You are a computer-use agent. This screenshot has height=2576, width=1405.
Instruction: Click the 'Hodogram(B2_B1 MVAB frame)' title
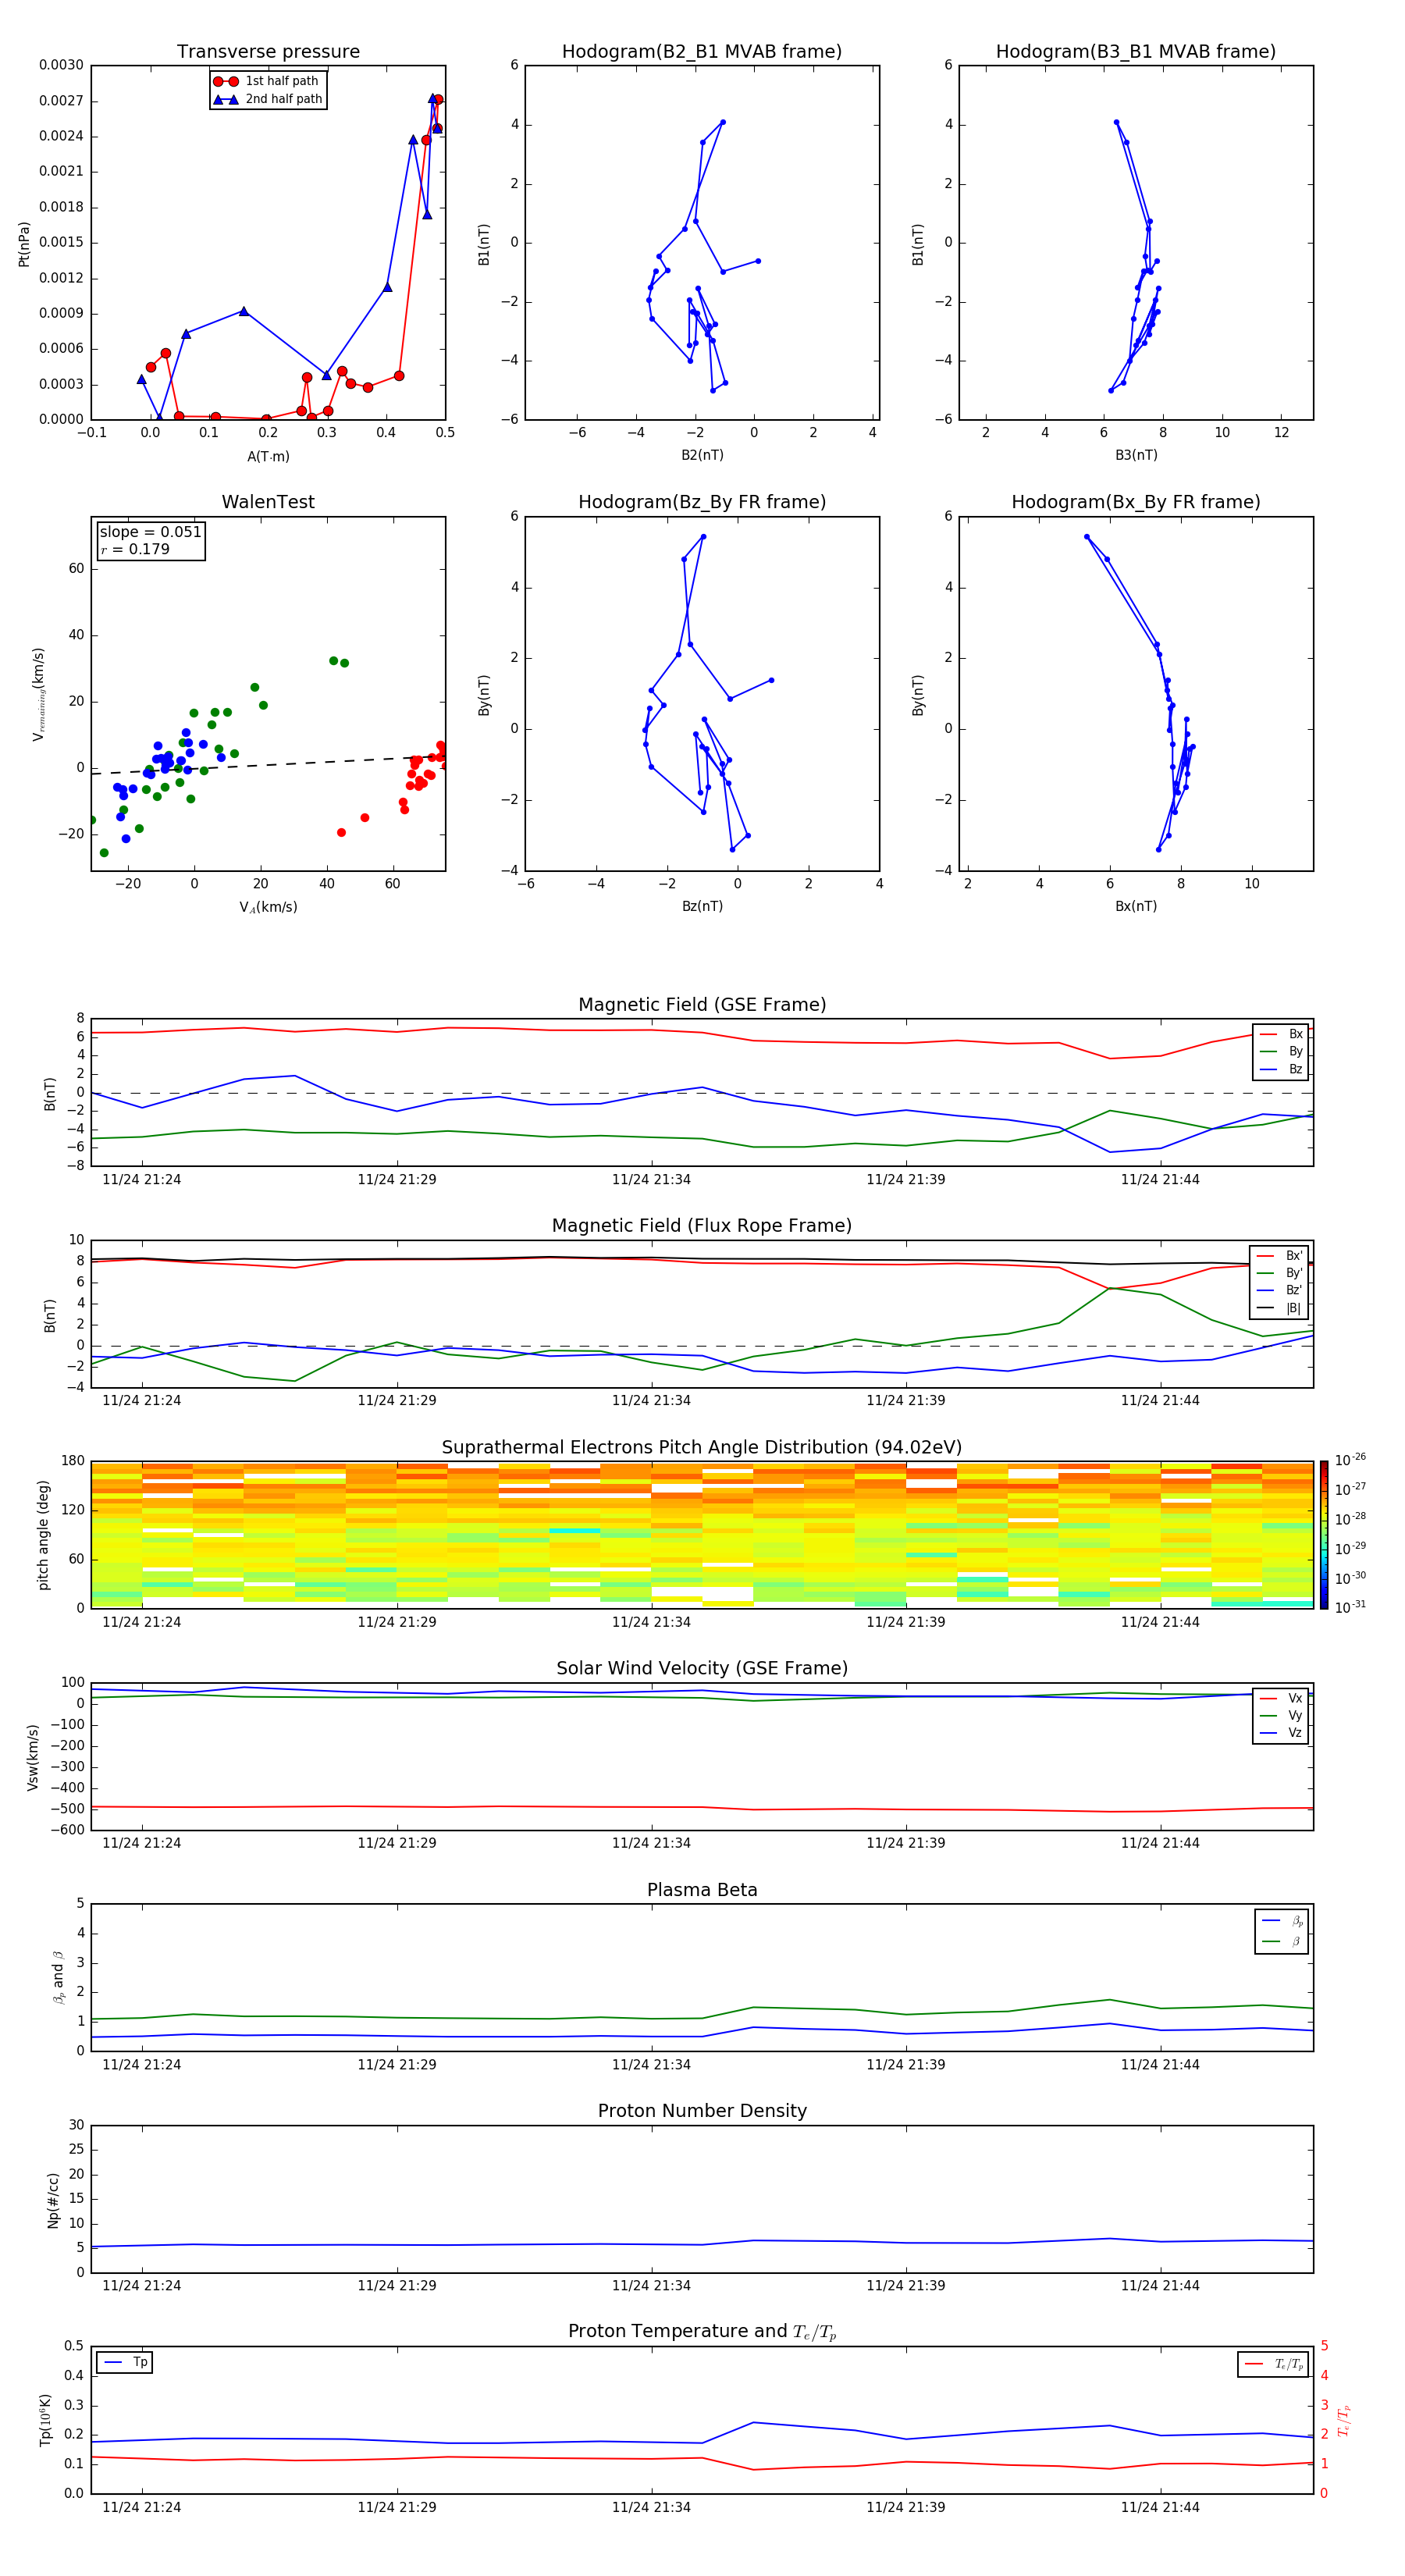point(702,52)
